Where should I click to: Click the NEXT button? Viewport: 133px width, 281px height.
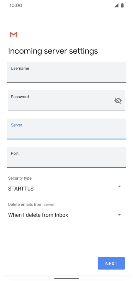point(111,263)
